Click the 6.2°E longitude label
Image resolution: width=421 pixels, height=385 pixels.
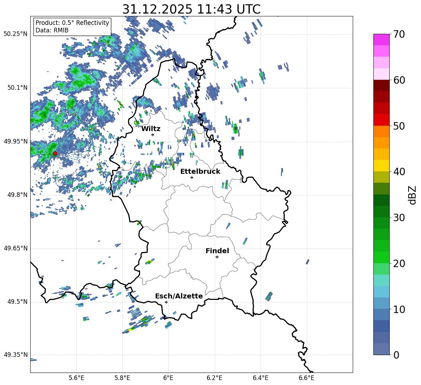click(214, 378)
